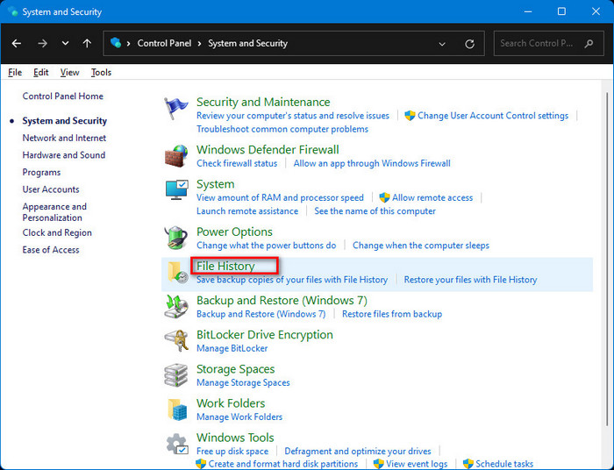Open the Edit menu
This screenshot has width=614, height=470.
click(40, 73)
